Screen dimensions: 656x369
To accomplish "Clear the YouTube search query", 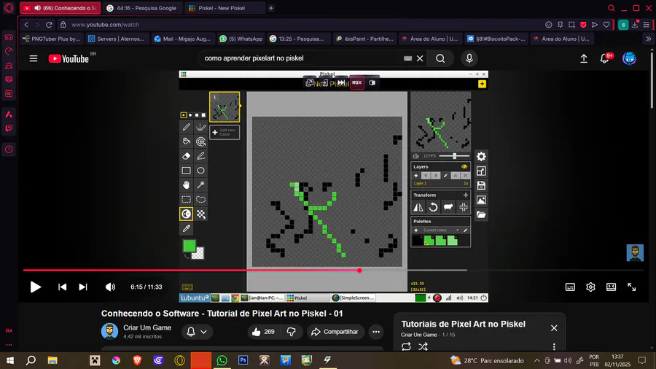I will pyautogui.click(x=420, y=58).
